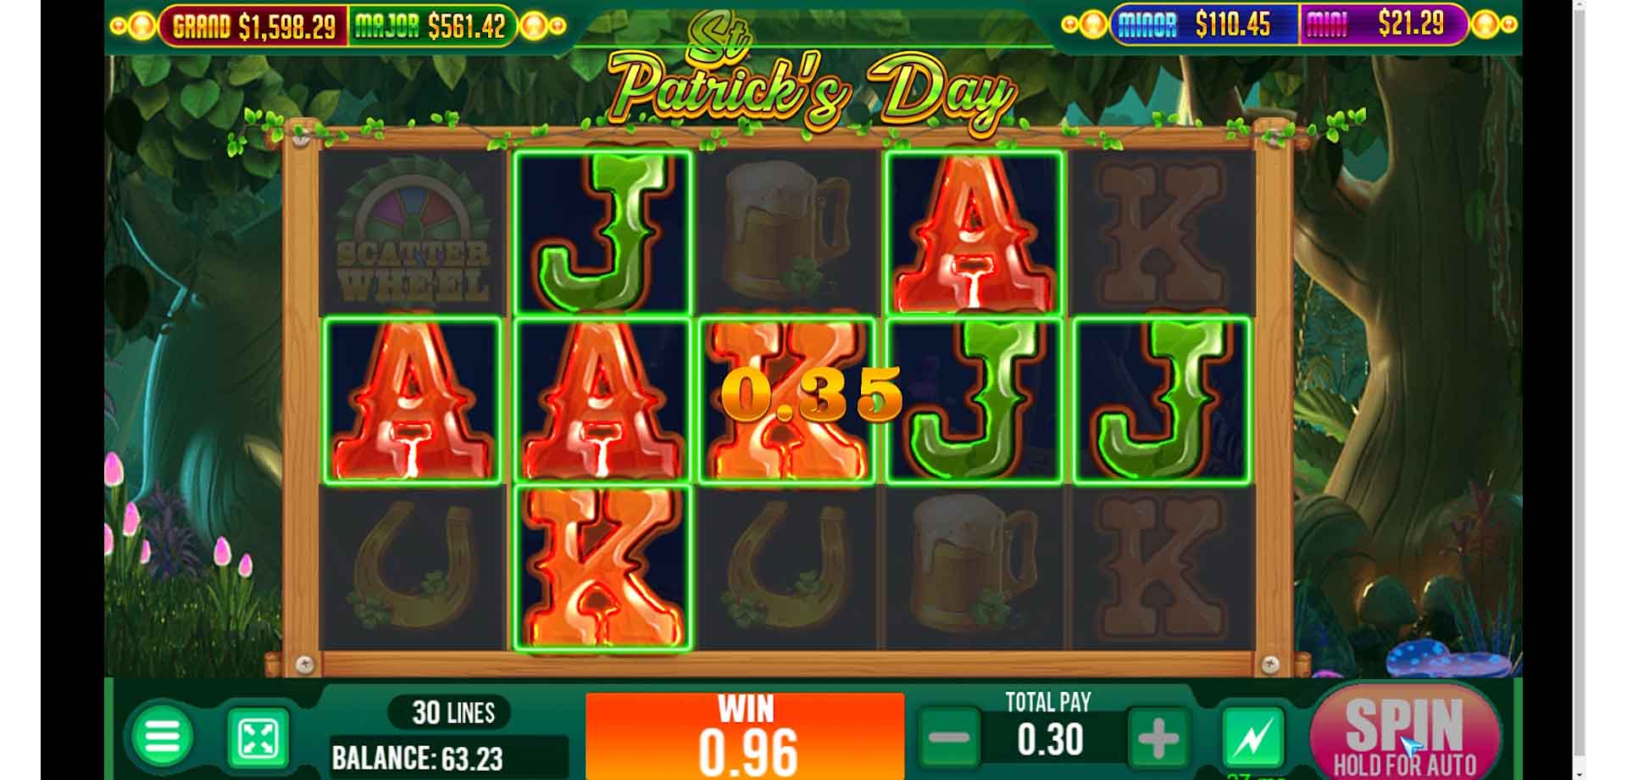Click the horseshoe symbol on first reel

click(x=413, y=566)
